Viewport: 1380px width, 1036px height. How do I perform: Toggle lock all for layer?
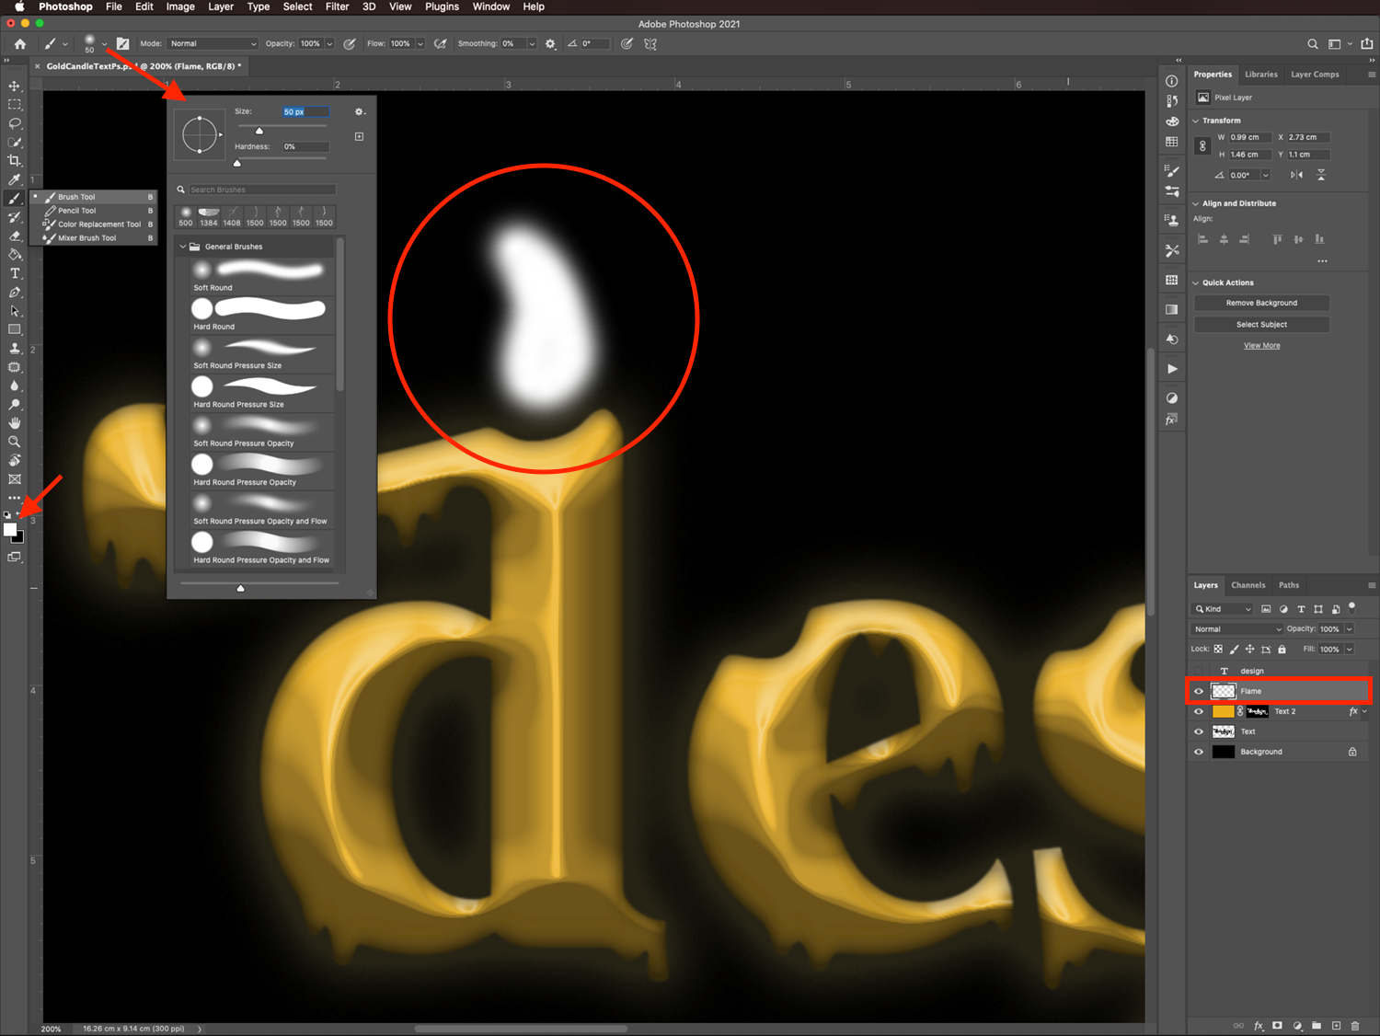point(1282,649)
